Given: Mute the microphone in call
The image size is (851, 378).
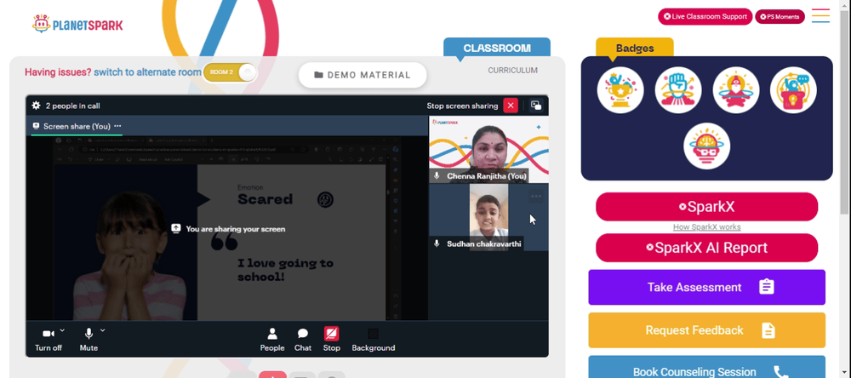Looking at the screenshot, I should coord(89,340).
